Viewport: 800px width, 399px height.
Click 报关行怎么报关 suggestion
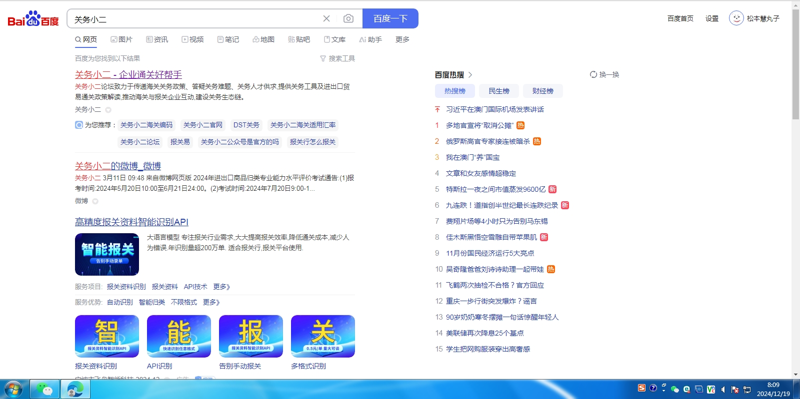pyautogui.click(x=312, y=142)
